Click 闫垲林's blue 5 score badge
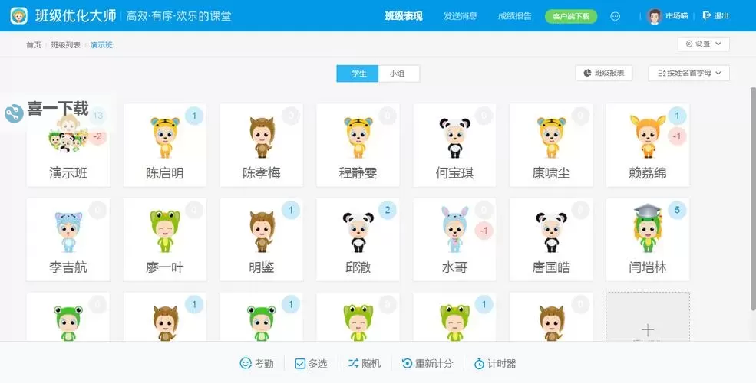Viewport: 756px width, 383px height. click(x=677, y=210)
